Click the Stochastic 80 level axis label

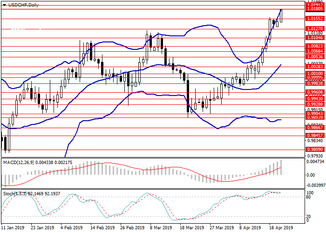[309, 197]
